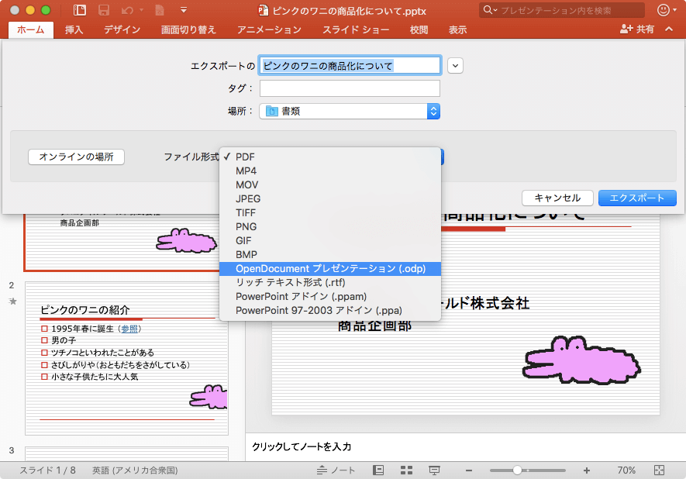The height and width of the screenshot is (479, 686).
Task: Select JPEG file format
Action: [330, 198]
